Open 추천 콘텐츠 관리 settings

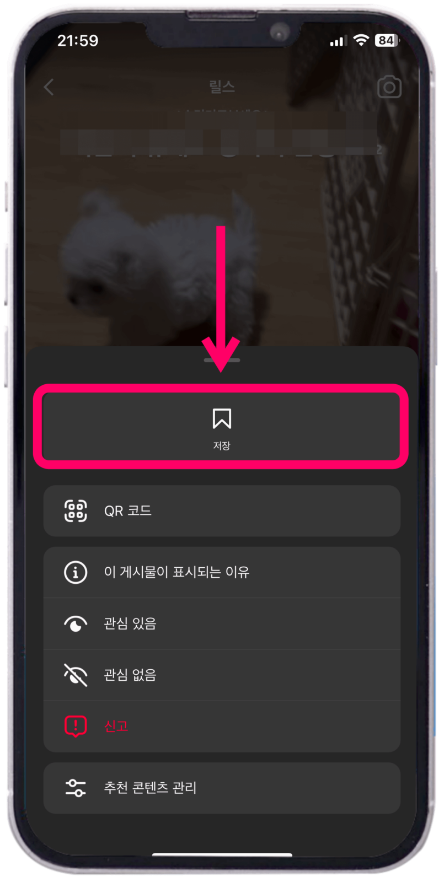coord(222,788)
